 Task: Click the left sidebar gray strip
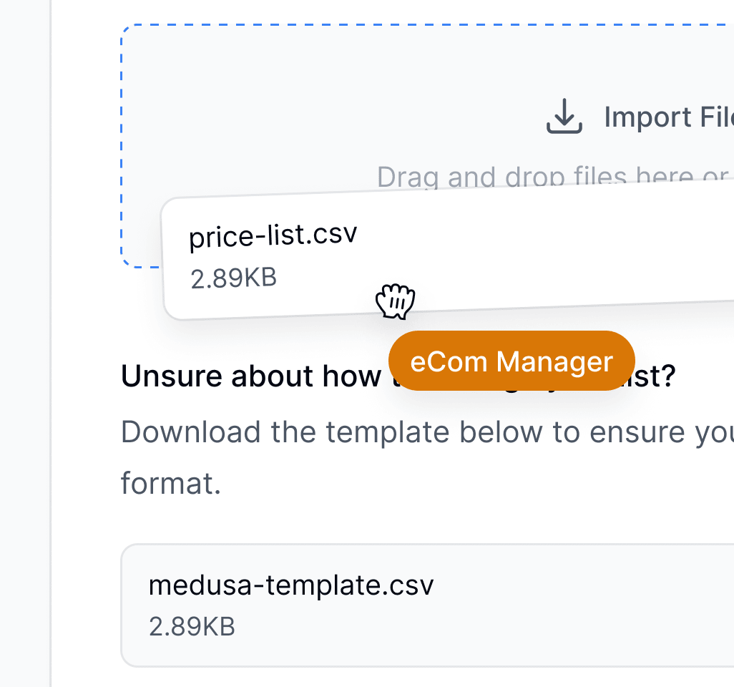tap(25, 343)
